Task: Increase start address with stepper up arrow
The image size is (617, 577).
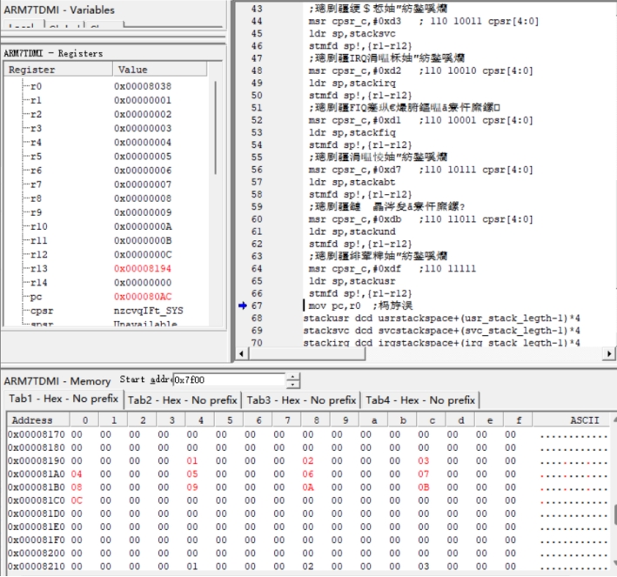Action: [292, 377]
